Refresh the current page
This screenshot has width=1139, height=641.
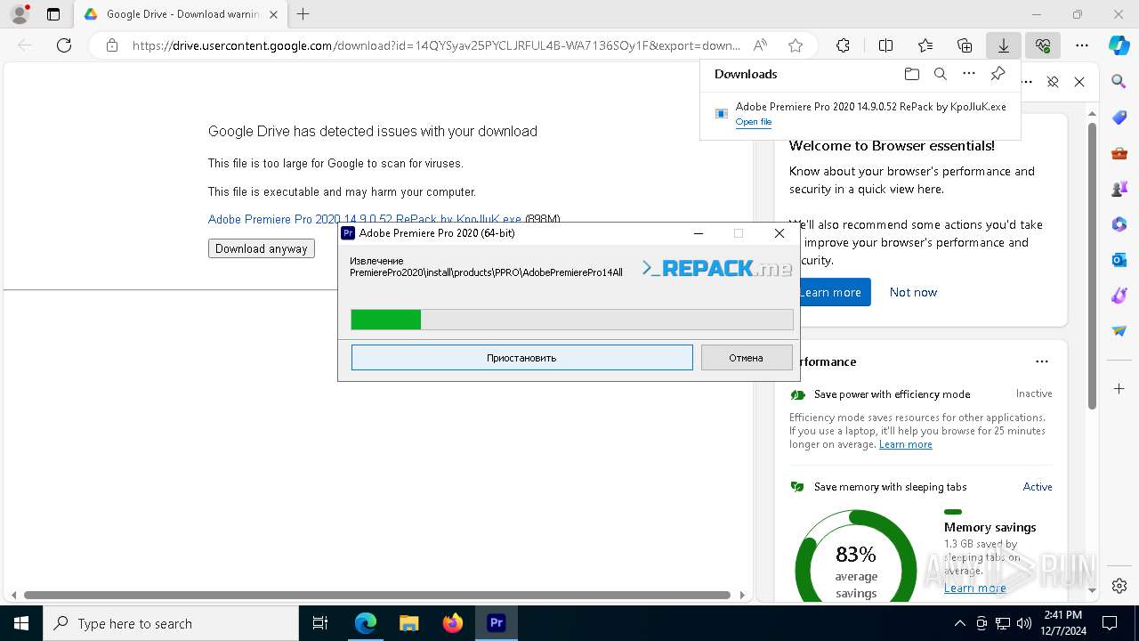point(64,45)
